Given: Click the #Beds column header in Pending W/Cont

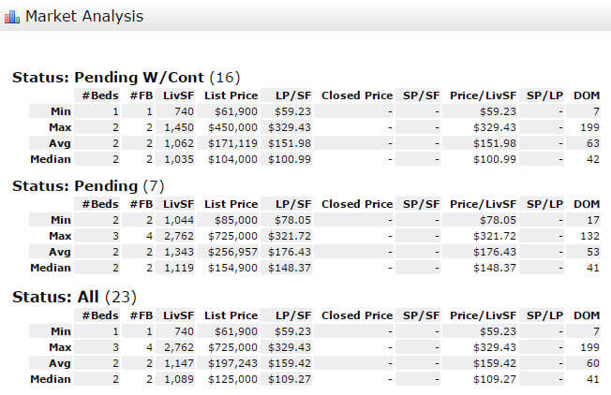Looking at the screenshot, I should 98,95.
